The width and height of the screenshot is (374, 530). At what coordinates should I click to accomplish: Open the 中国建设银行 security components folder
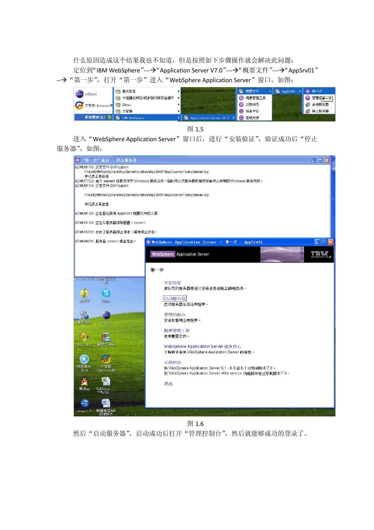pyautogui.click(x=147, y=98)
